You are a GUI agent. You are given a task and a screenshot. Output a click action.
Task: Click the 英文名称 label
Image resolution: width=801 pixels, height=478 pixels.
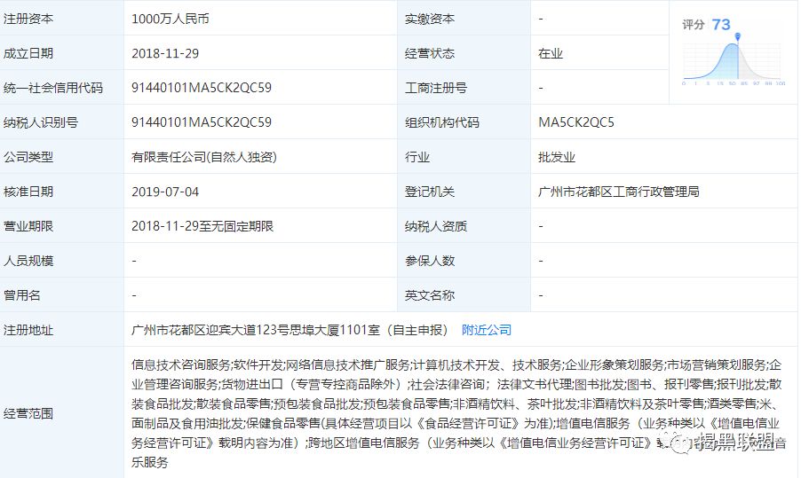[x=430, y=295]
